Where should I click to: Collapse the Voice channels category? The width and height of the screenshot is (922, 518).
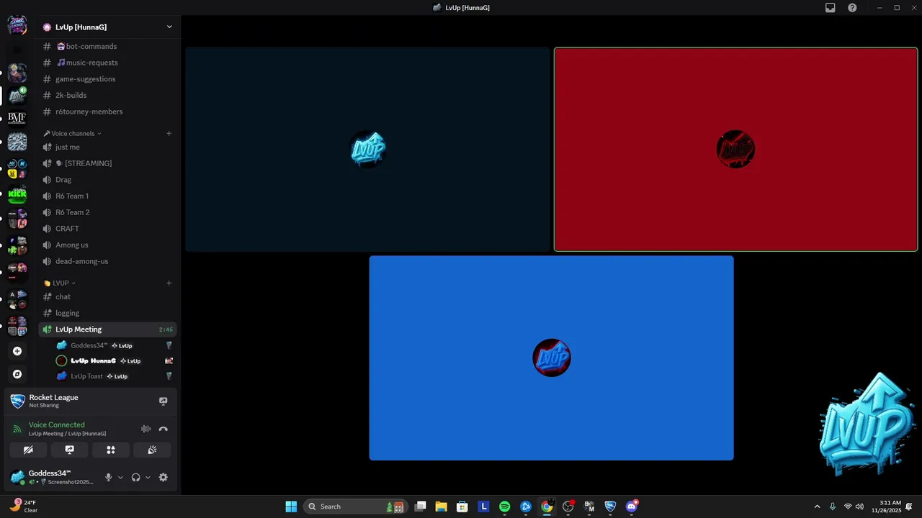pyautogui.click(x=73, y=133)
